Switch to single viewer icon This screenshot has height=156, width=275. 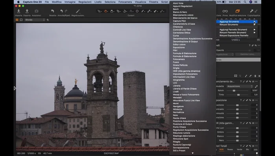coord(21,20)
